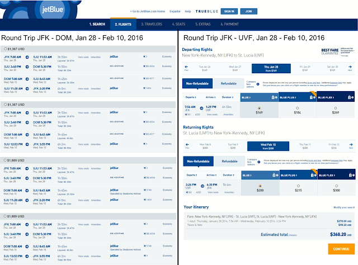The height and width of the screenshot is (265, 358).
Task: Sort departing flights by BLUE PLUS fare
Action: [288, 97]
